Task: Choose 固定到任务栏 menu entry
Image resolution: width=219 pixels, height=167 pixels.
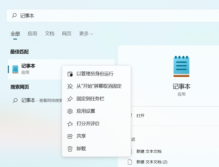Action: coord(96,99)
